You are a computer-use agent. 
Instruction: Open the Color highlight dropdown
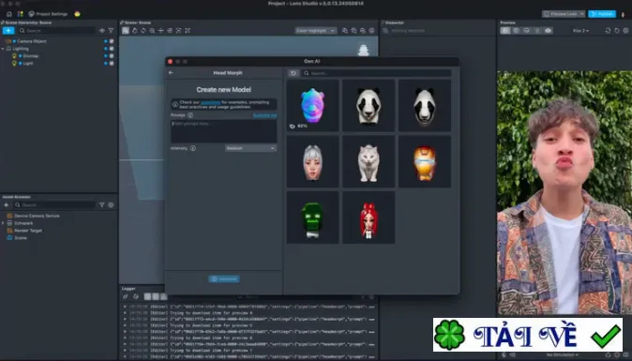(316, 31)
